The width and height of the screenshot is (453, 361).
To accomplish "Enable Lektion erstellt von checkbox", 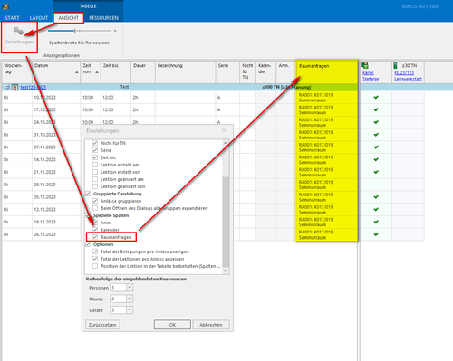I will pyautogui.click(x=95, y=172).
